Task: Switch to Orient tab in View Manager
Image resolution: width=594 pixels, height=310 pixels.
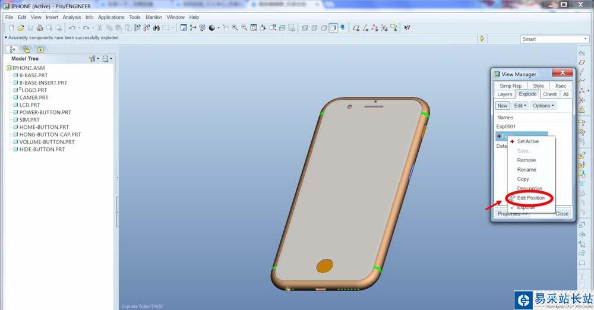Action: coord(549,94)
